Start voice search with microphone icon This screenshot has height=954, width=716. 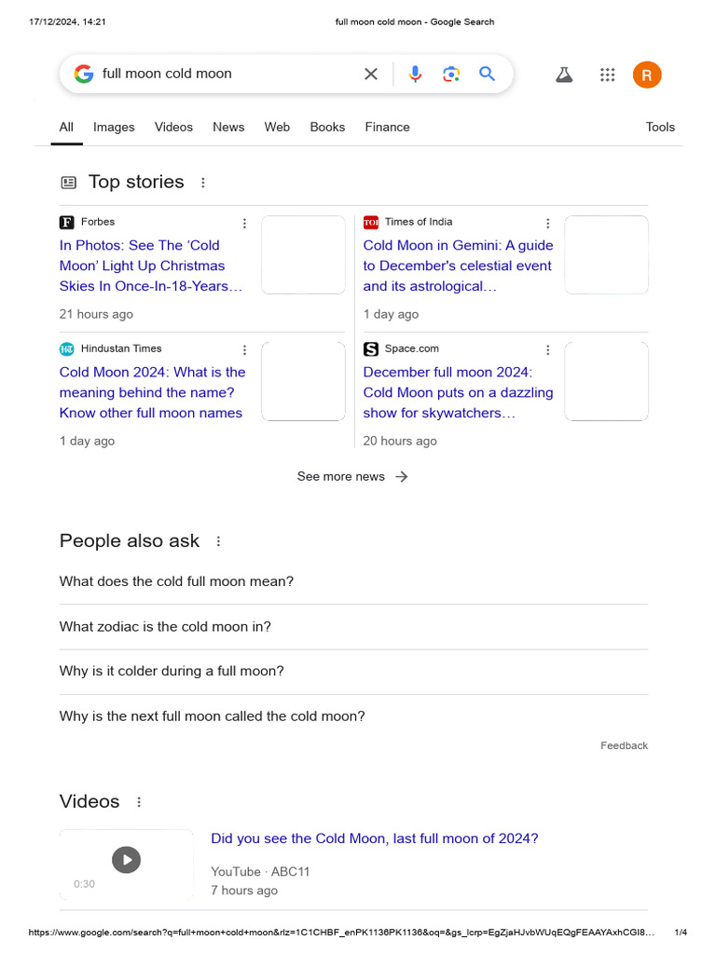pyautogui.click(x=415, y=75)
